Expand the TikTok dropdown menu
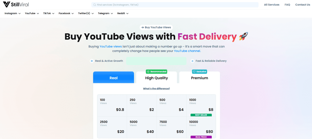This screenshot has height=139, width=312. pyautogui.click(x=49, y=13)
